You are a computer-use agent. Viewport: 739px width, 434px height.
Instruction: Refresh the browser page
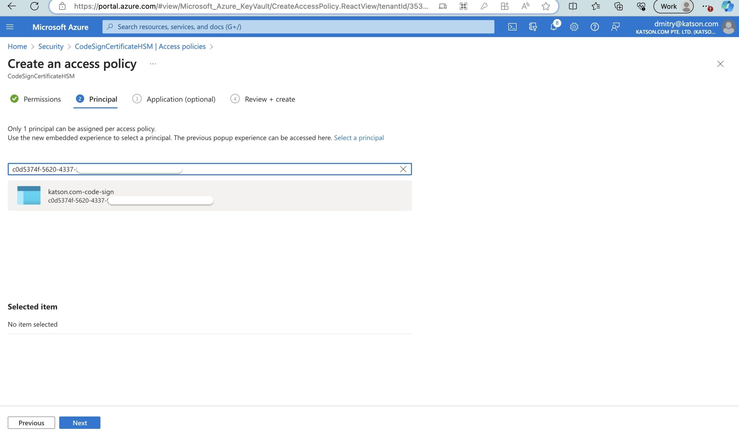(35, 6)
